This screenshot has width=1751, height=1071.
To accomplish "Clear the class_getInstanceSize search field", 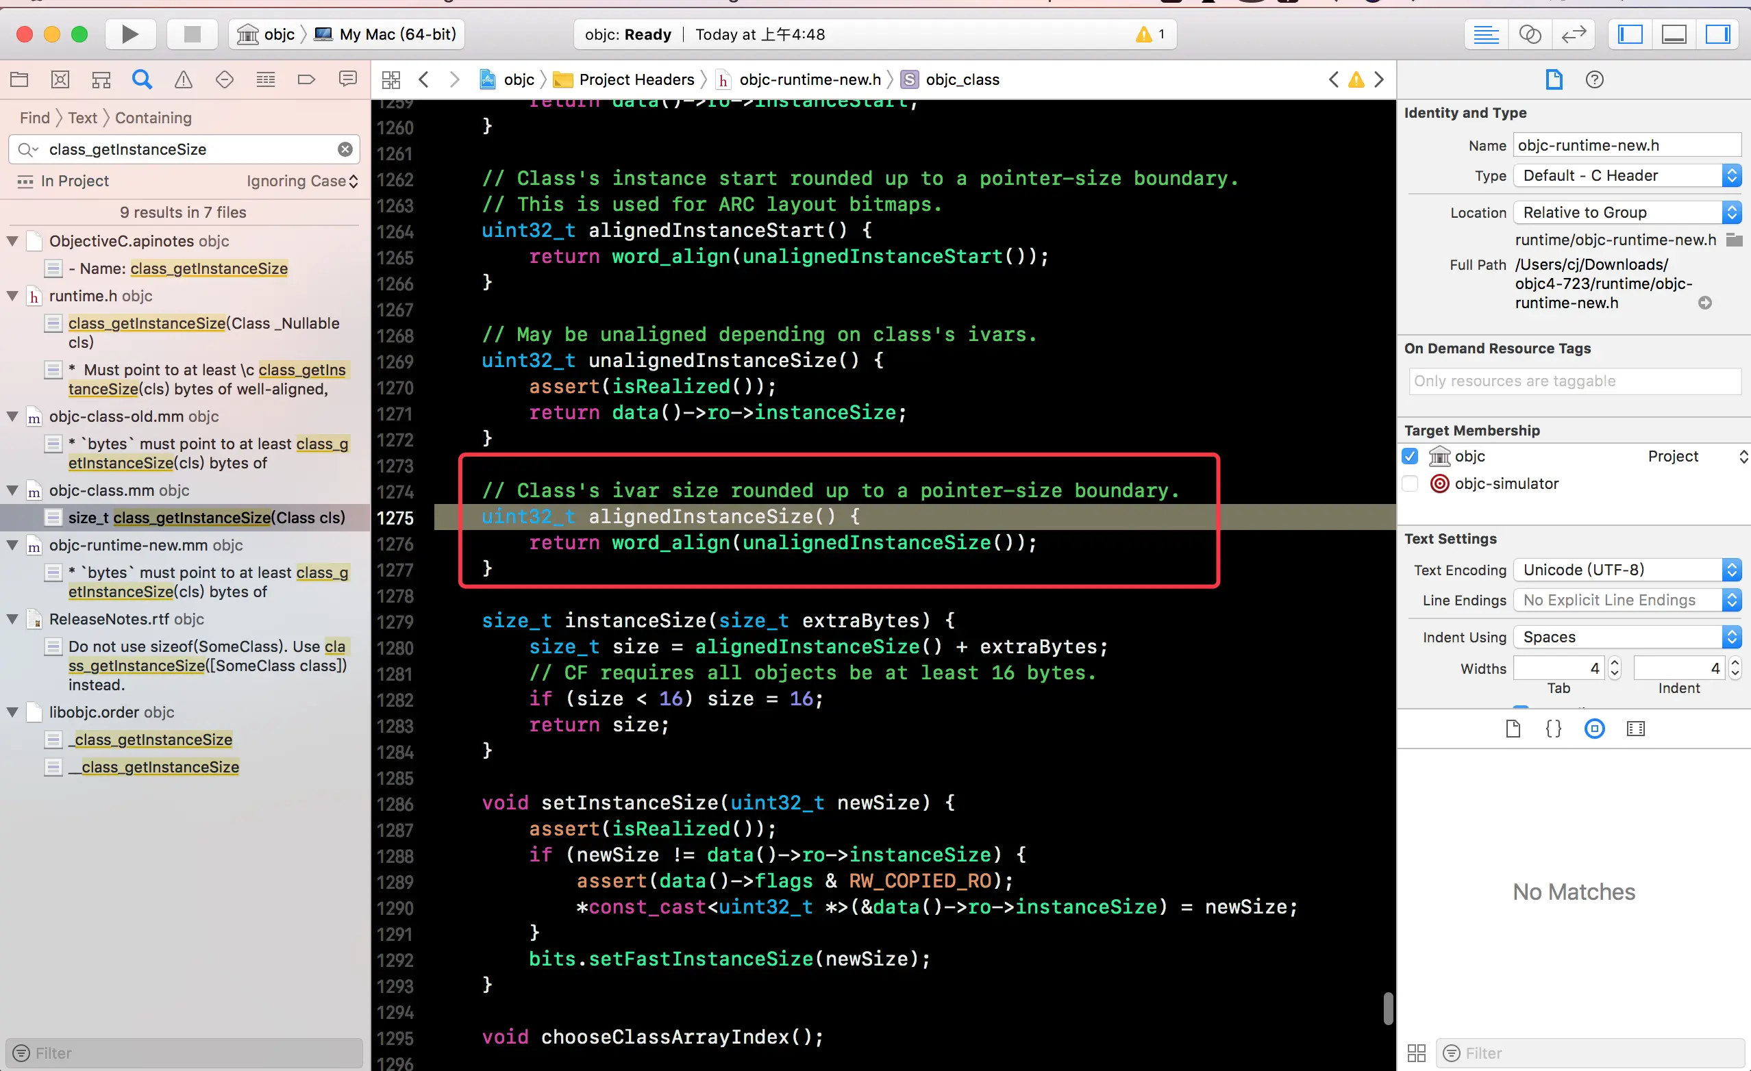I will (x=345, y=149).
